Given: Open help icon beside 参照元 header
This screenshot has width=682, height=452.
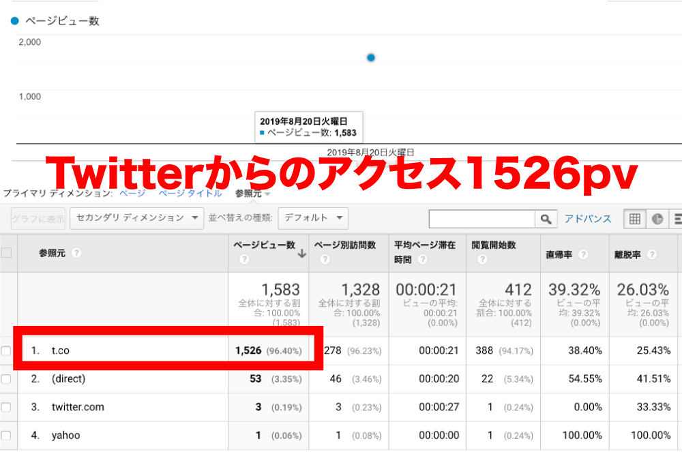Looking at the screenshot, I should tap(76, 252).
